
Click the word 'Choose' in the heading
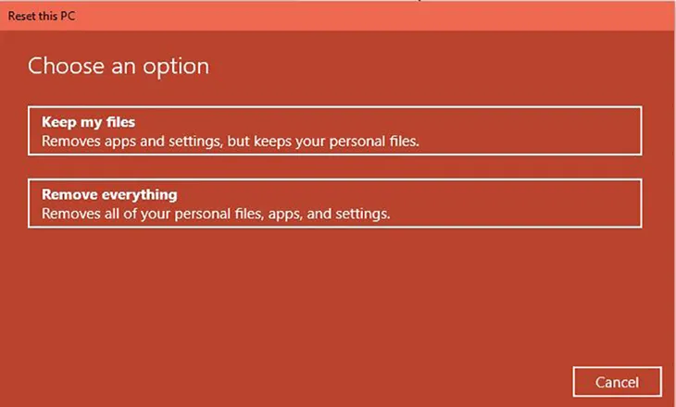pos(62,67)
